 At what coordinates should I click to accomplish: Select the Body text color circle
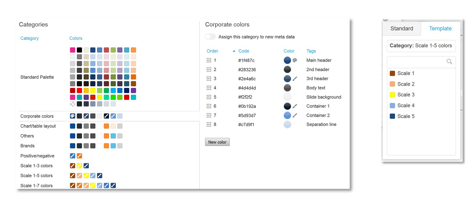[287, 88]
